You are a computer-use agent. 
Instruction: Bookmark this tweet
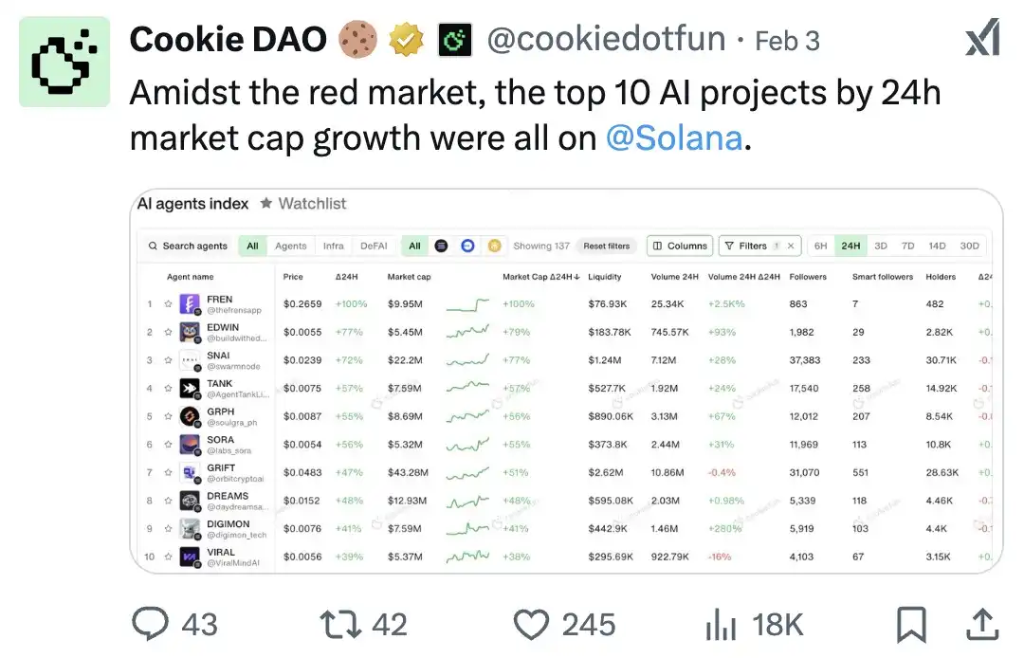coord(911,623)
